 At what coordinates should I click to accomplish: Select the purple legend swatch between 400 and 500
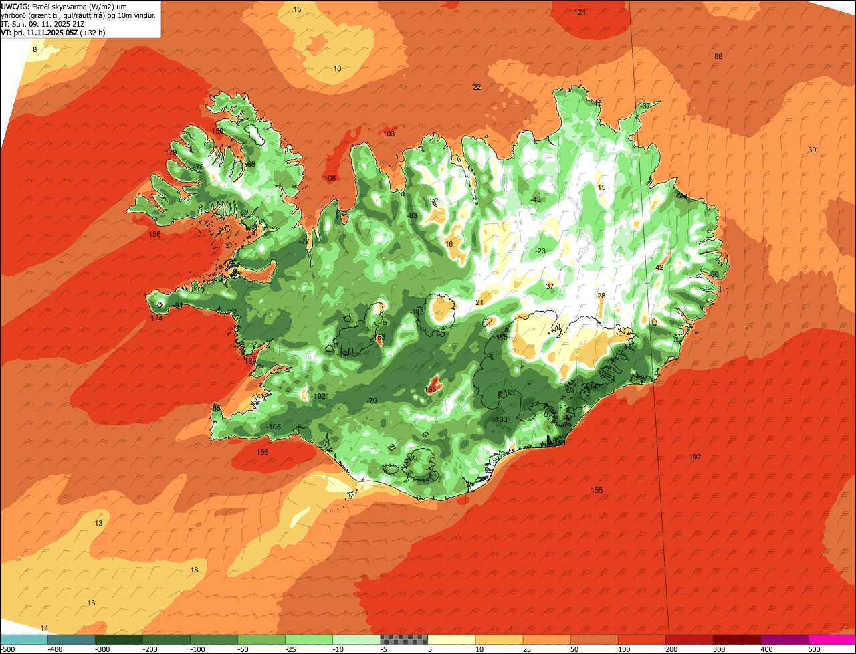click(784, 639)
